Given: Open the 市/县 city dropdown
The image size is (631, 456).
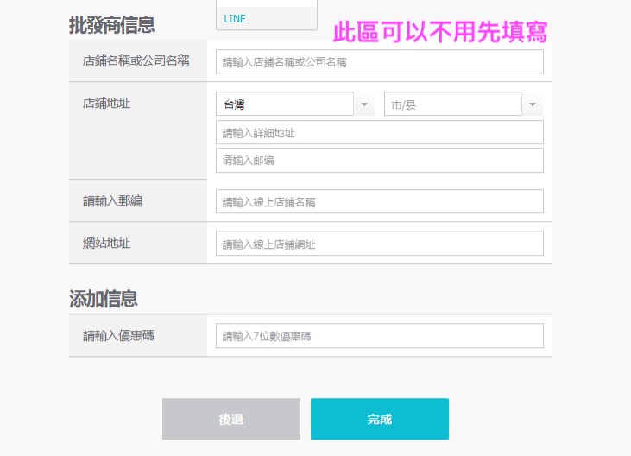Looking at the screenshot, I should coord(453,104).
